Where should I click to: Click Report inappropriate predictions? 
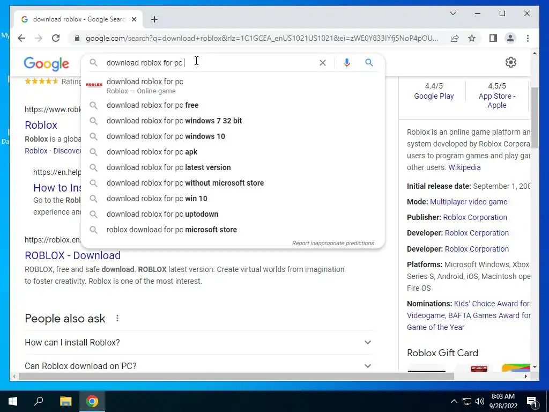[333, 243]
